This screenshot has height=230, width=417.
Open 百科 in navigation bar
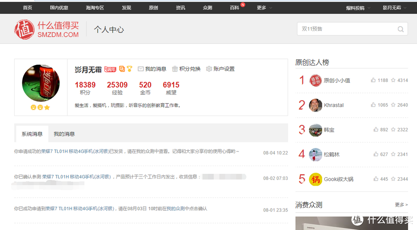[x=234, y=8]
